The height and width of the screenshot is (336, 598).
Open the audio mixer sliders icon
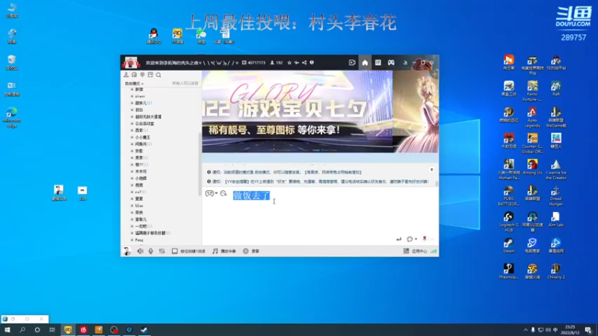[161, 251]
